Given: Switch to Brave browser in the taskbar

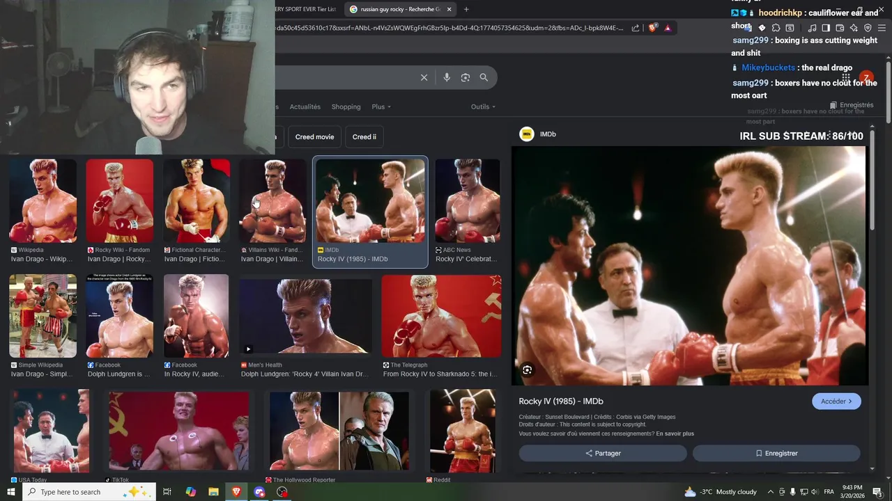Looking at the screenshot, I should coord(237,492).
